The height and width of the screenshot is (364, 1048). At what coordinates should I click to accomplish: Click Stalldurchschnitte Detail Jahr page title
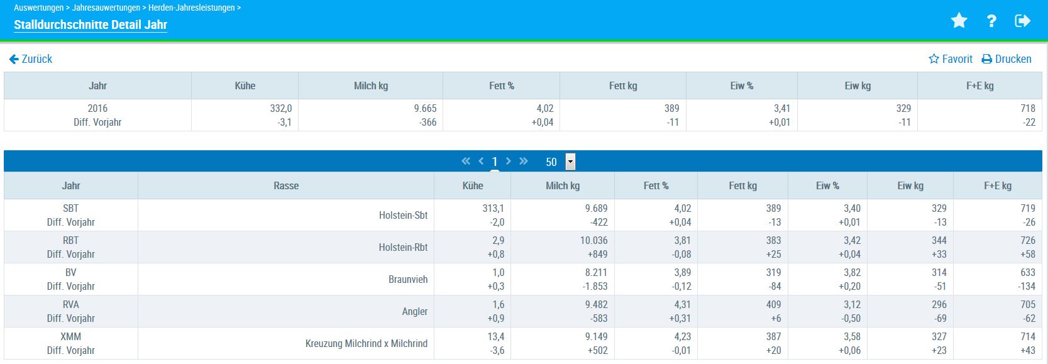coord(91,25)
